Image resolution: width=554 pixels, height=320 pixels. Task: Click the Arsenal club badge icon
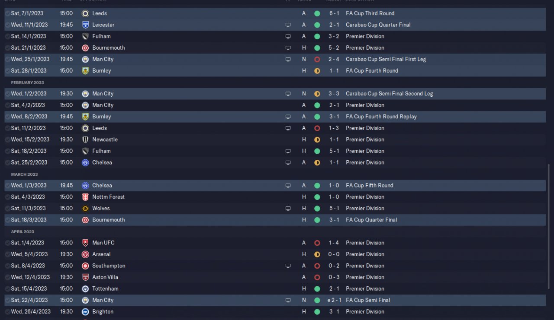[85, 254]
